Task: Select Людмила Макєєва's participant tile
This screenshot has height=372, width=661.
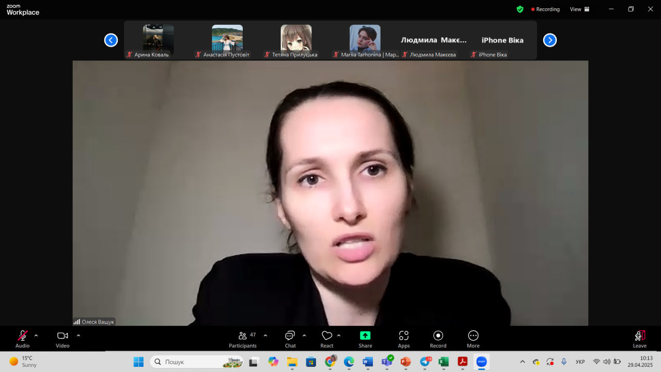Action: 433,40
